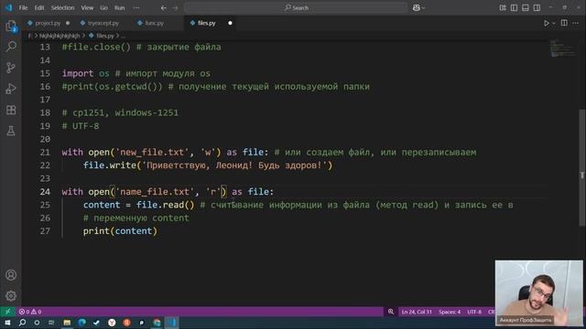This screenshot has height=329, width=586.
Task: Open Windows taskbar search
Action: pyautogui.click(x=22, y=323)
